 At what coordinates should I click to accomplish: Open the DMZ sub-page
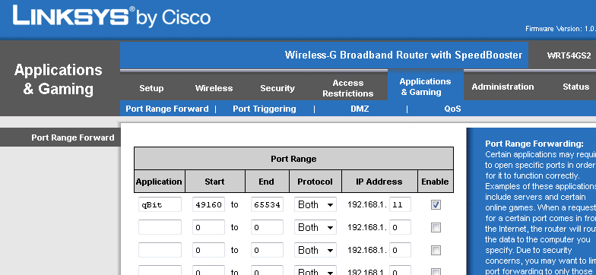point(360,109)
